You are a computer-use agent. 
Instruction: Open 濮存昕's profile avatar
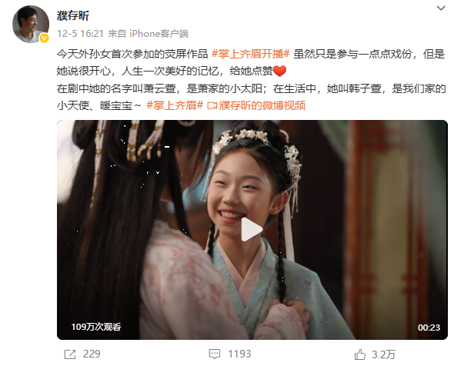click(31, 24)
